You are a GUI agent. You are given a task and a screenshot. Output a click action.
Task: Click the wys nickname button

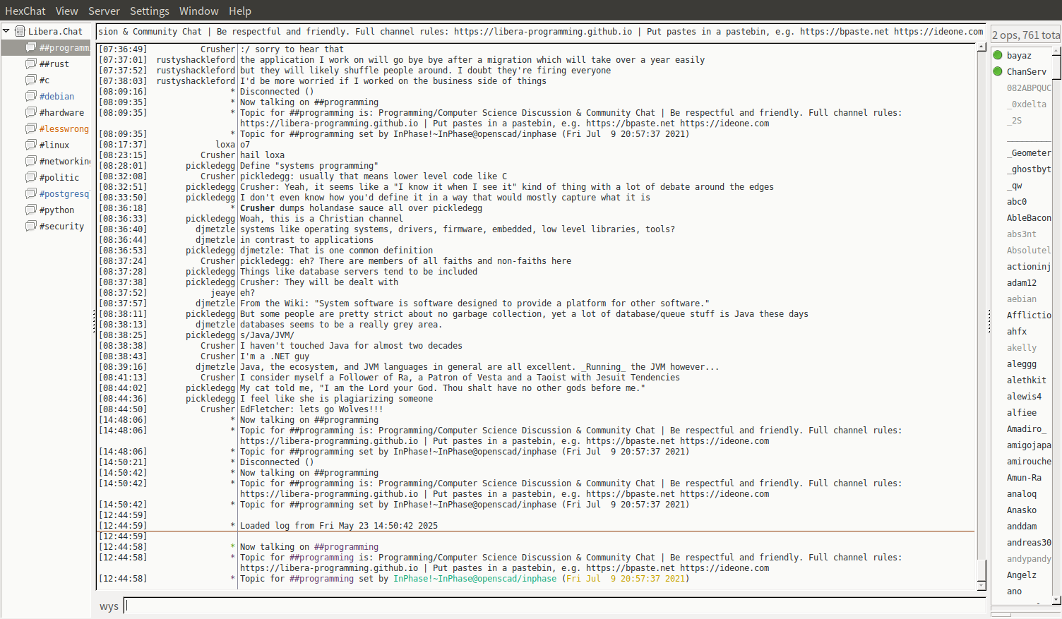(x=109, y=606)
